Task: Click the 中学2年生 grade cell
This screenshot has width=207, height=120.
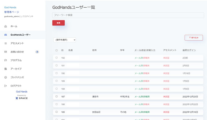Action: 125,97
